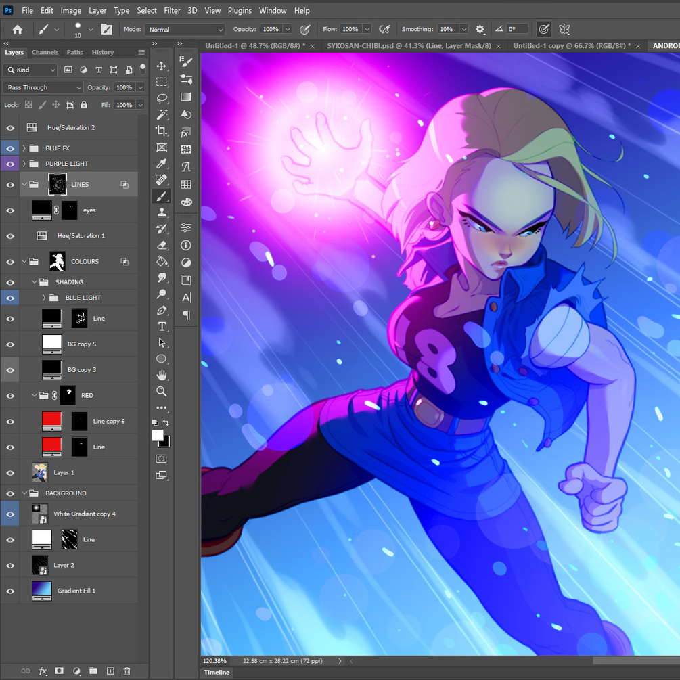Expand the BLUE FX group
680x680 pixels.
tap(24, 148)
